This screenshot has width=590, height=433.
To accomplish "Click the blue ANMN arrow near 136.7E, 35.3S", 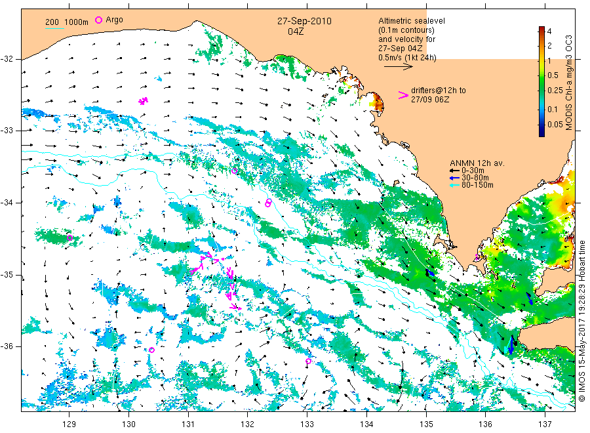I will [x=529, y=299].
